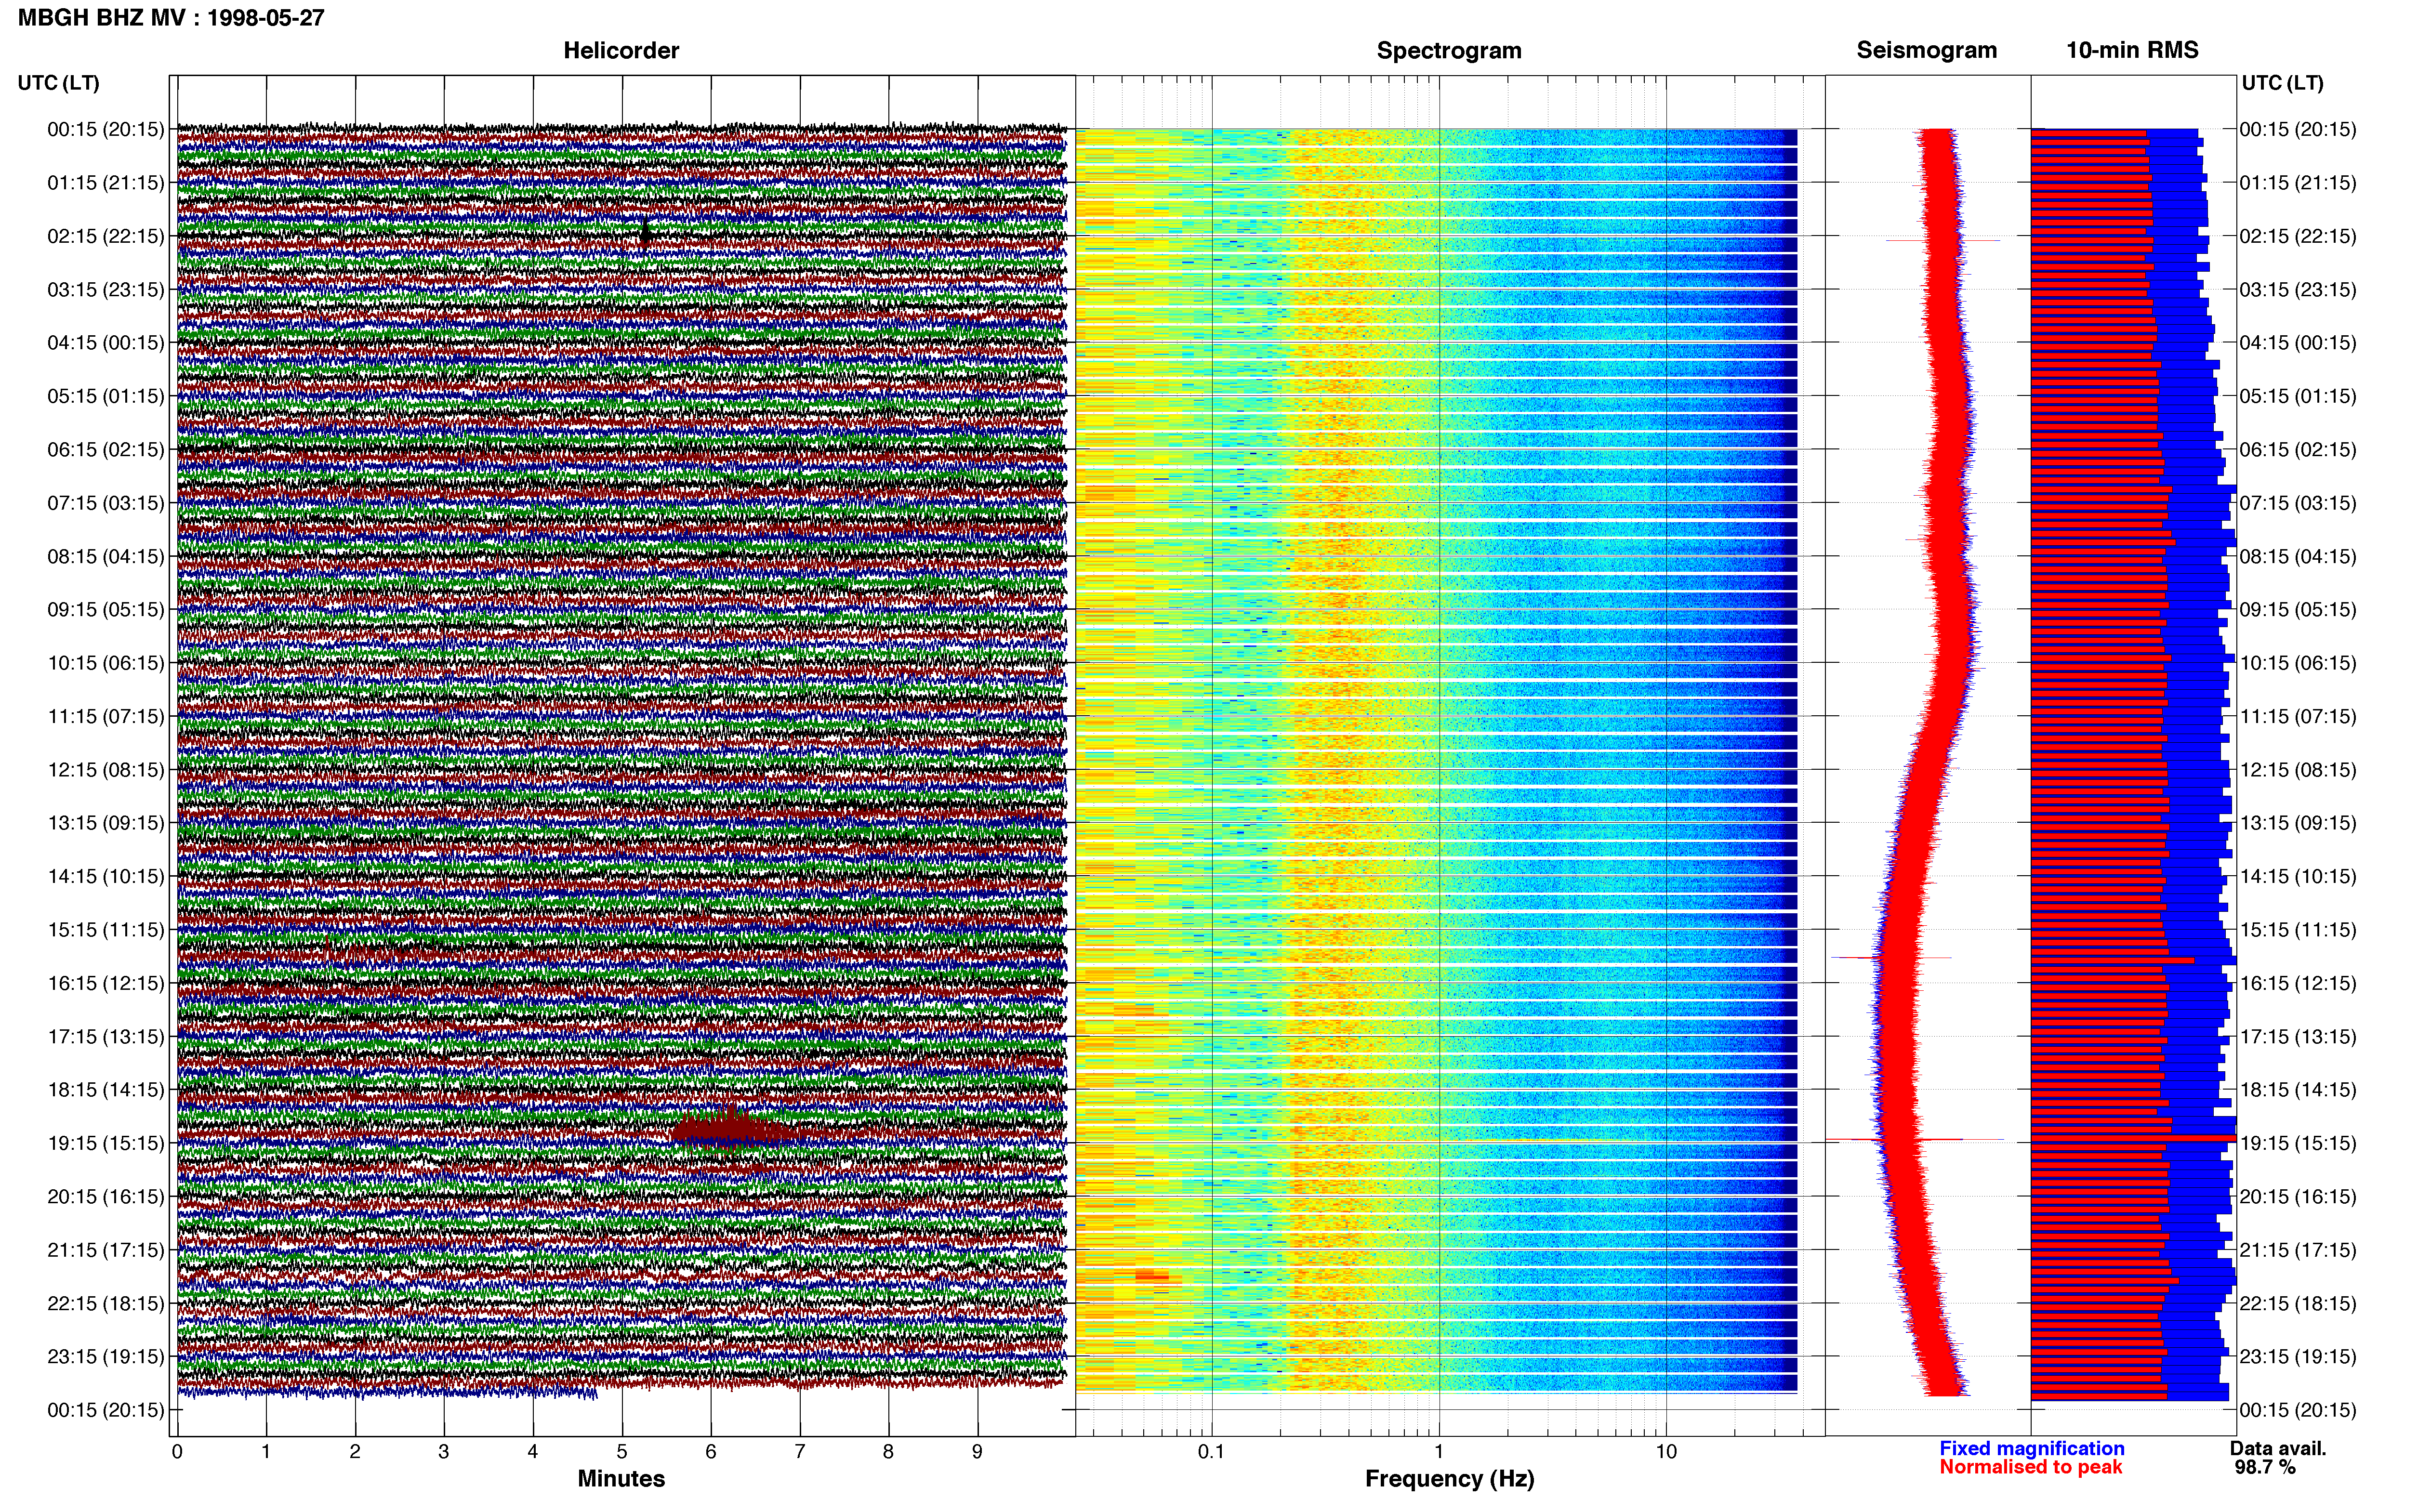Click left time label 07:15 (03:15)
This screenshot has width=2418, height=1512.
106,503
